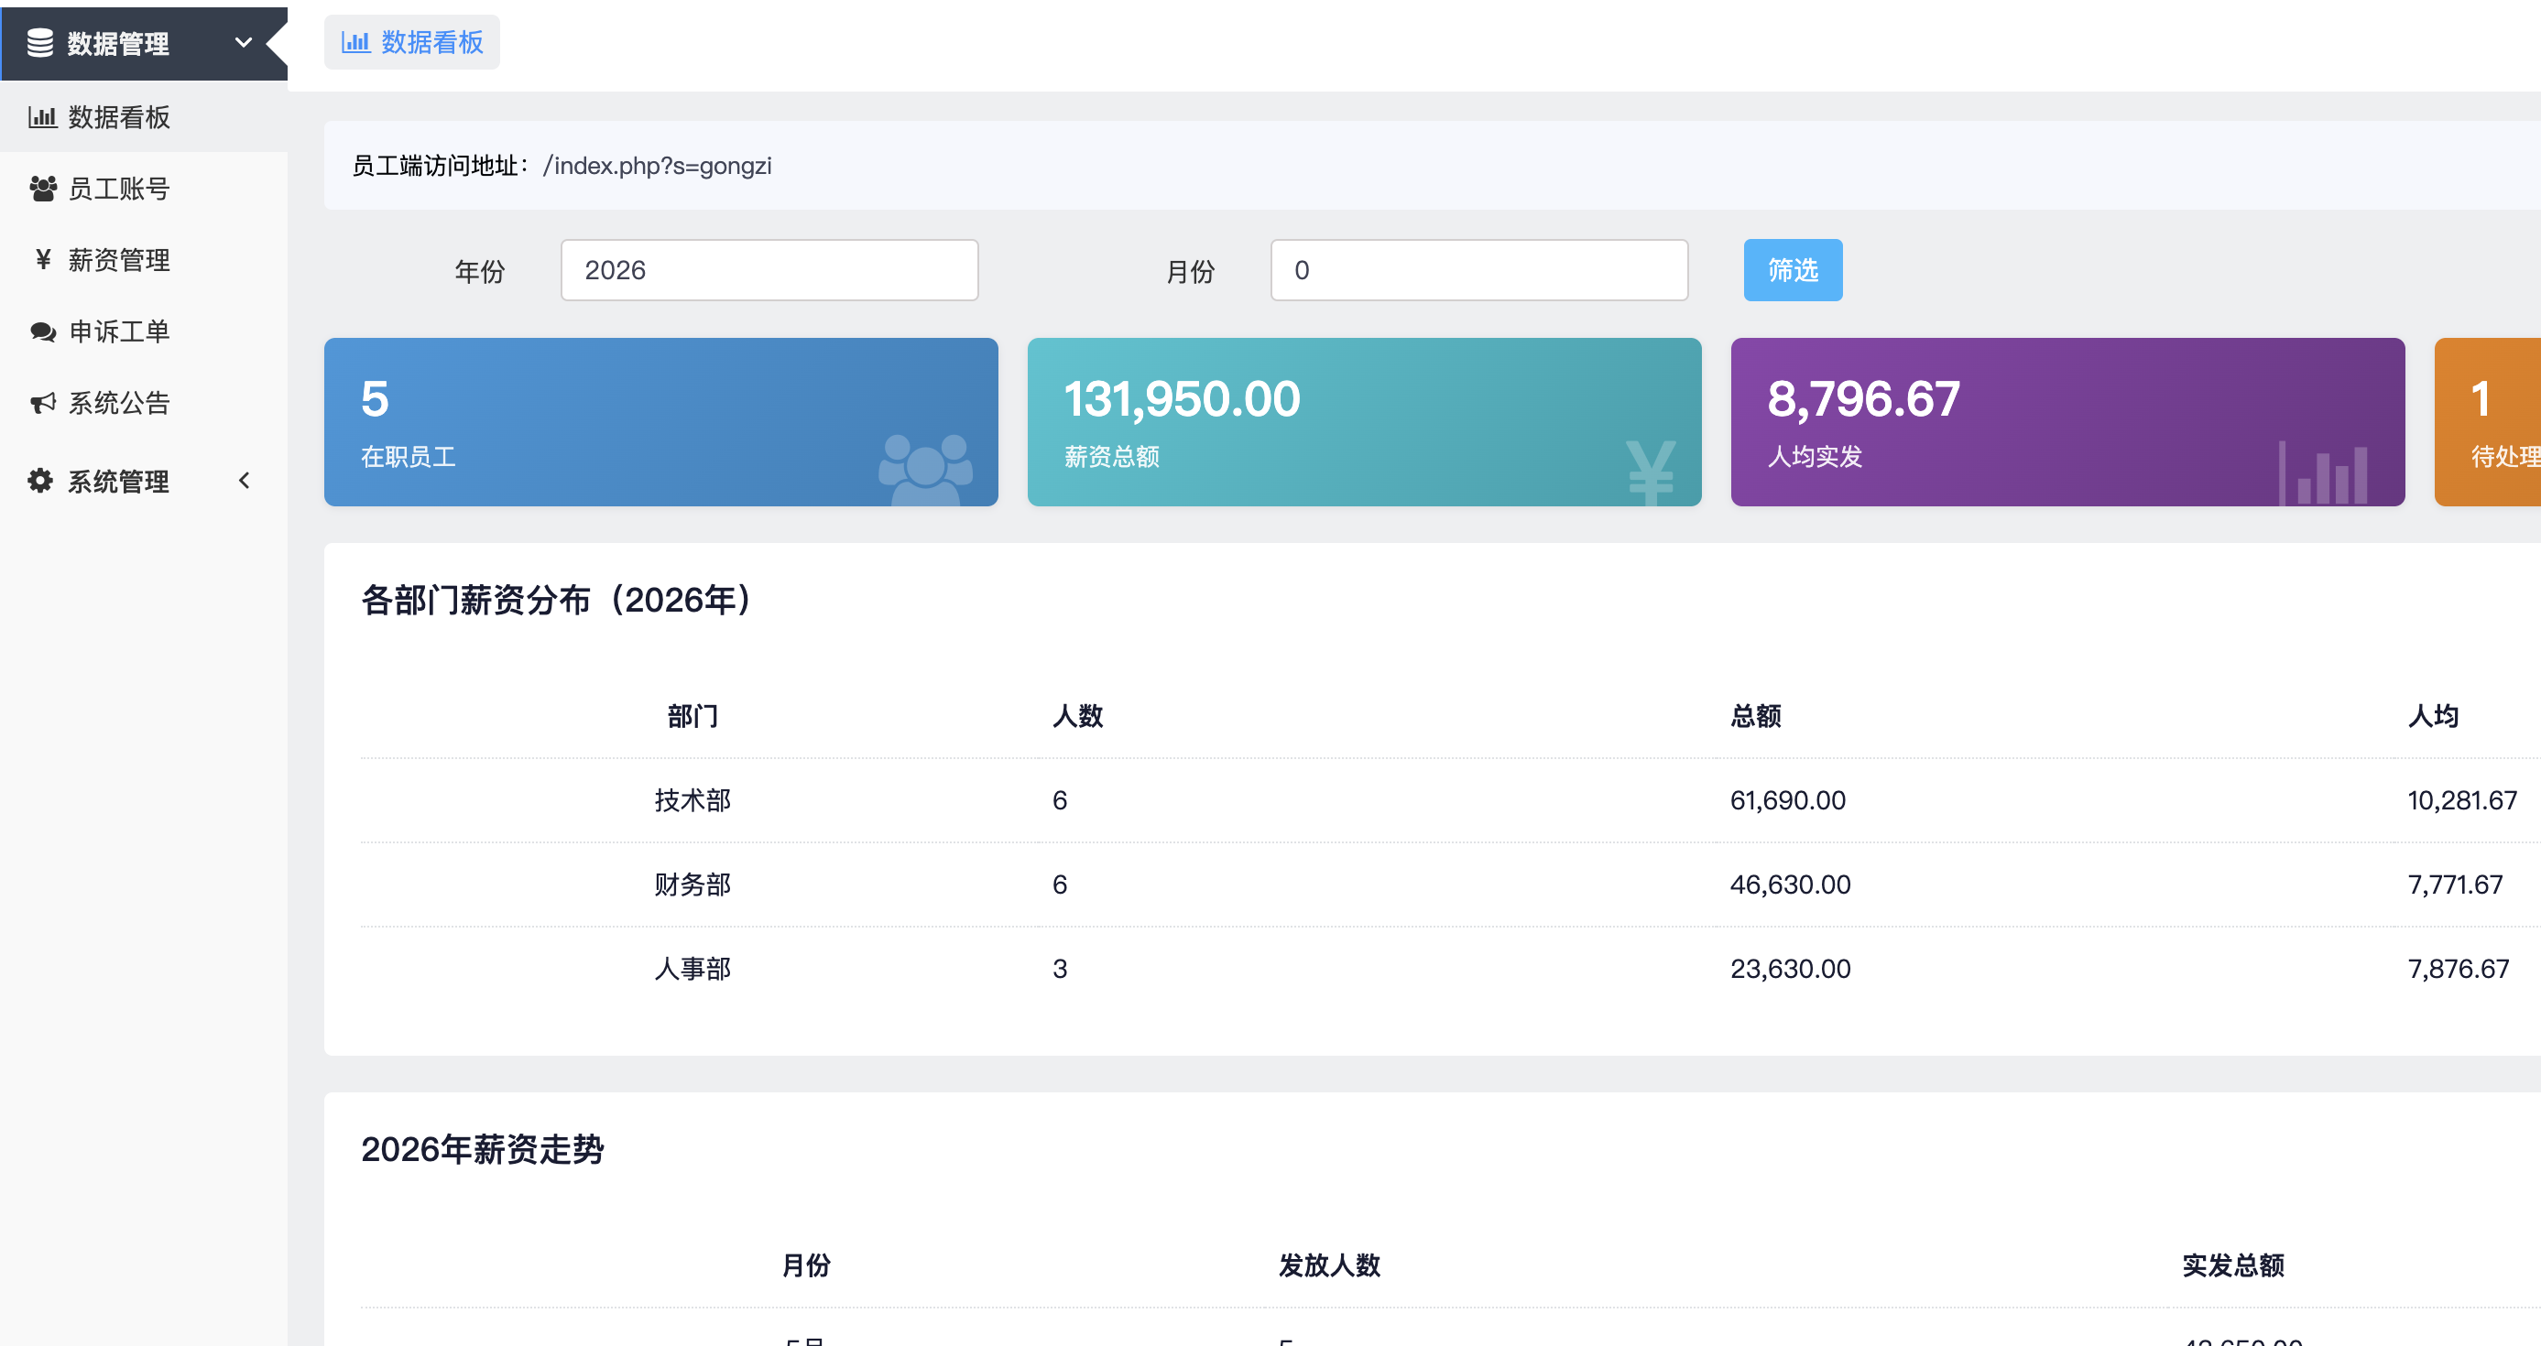This screenshot has width=2541, height=1346.
Task: Click the employee access URL /index.php?s=gongzi
Action: coord(657,166)
